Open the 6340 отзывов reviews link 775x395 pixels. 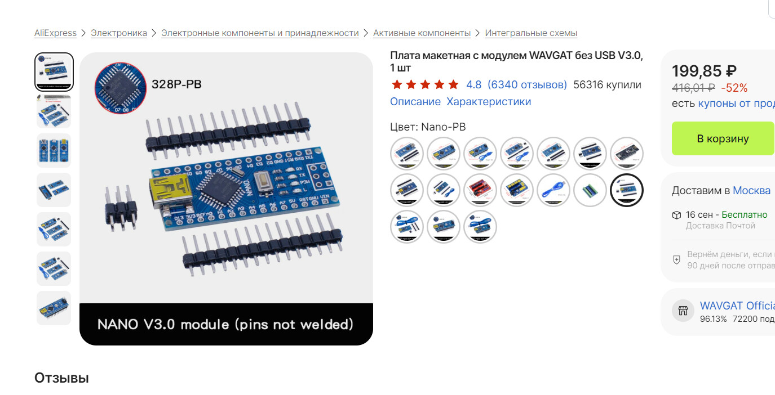[527, 85]
